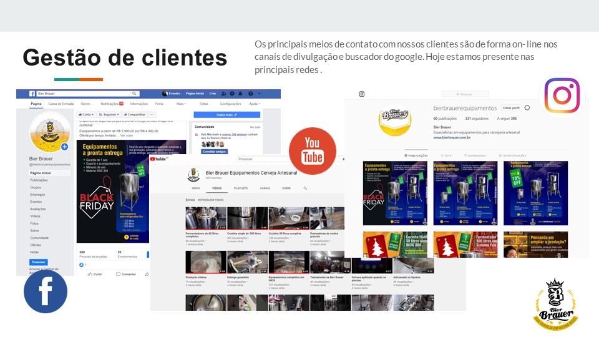Click the small Instagram camera logo
599x337 pixels.
362,94
